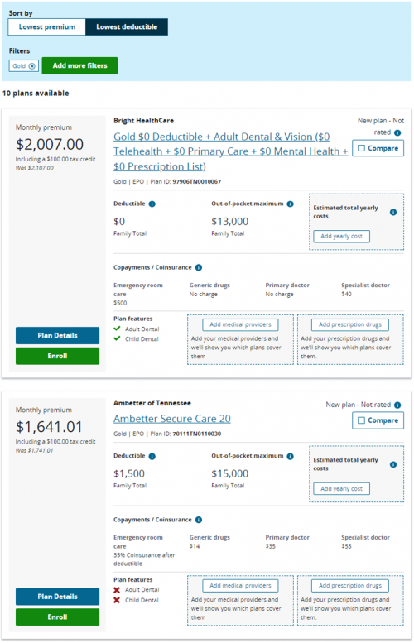Click info icon beside Bright HealthCare Deductible

tap(152, 204)
